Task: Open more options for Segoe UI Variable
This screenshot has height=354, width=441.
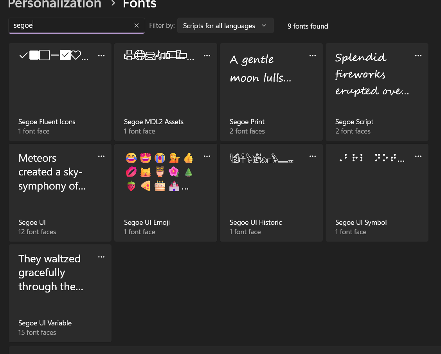Action: click(101, 257)
